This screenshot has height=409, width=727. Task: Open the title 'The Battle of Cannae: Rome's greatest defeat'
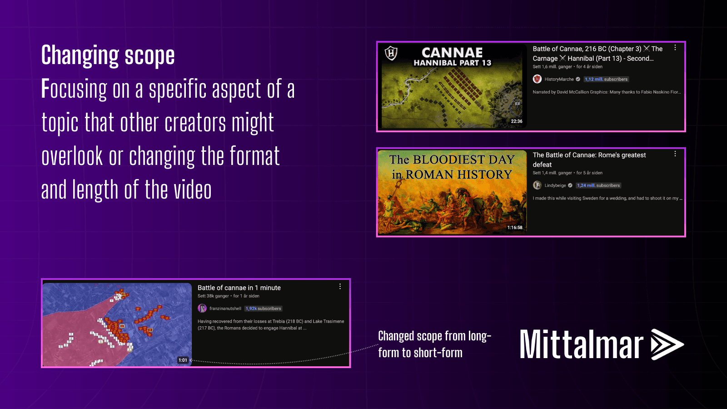(x=589, y=160)
